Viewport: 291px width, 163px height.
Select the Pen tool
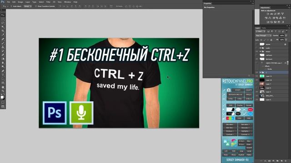(x=3, y=71)
